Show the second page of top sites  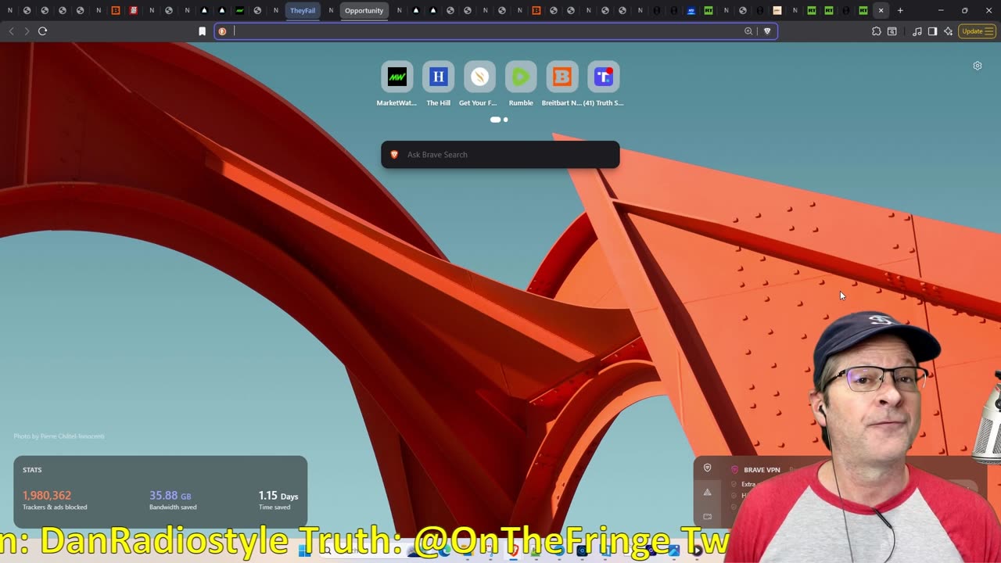click(x=505, y=120)
